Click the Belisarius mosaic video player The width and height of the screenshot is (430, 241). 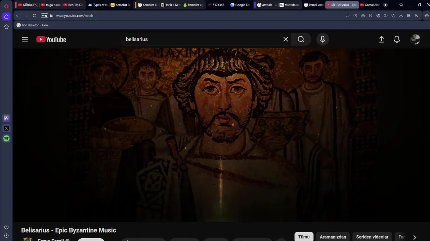point(221,135)
